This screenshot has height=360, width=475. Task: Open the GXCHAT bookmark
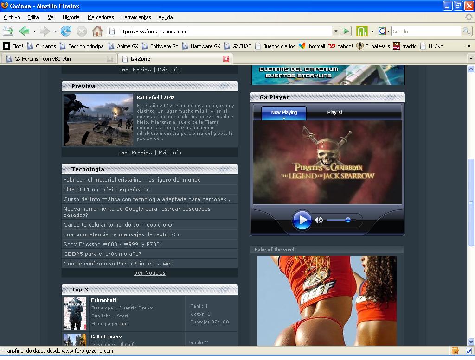237,46
